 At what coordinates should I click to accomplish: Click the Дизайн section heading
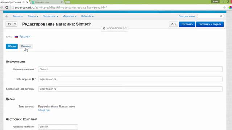coord(11,99)
